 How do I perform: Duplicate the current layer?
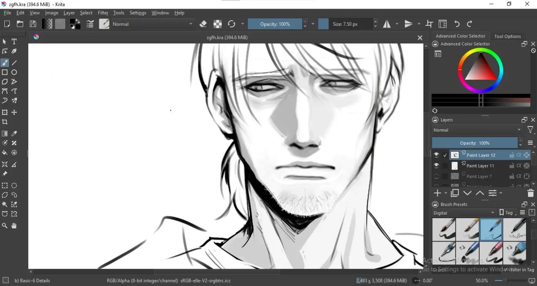455,193
